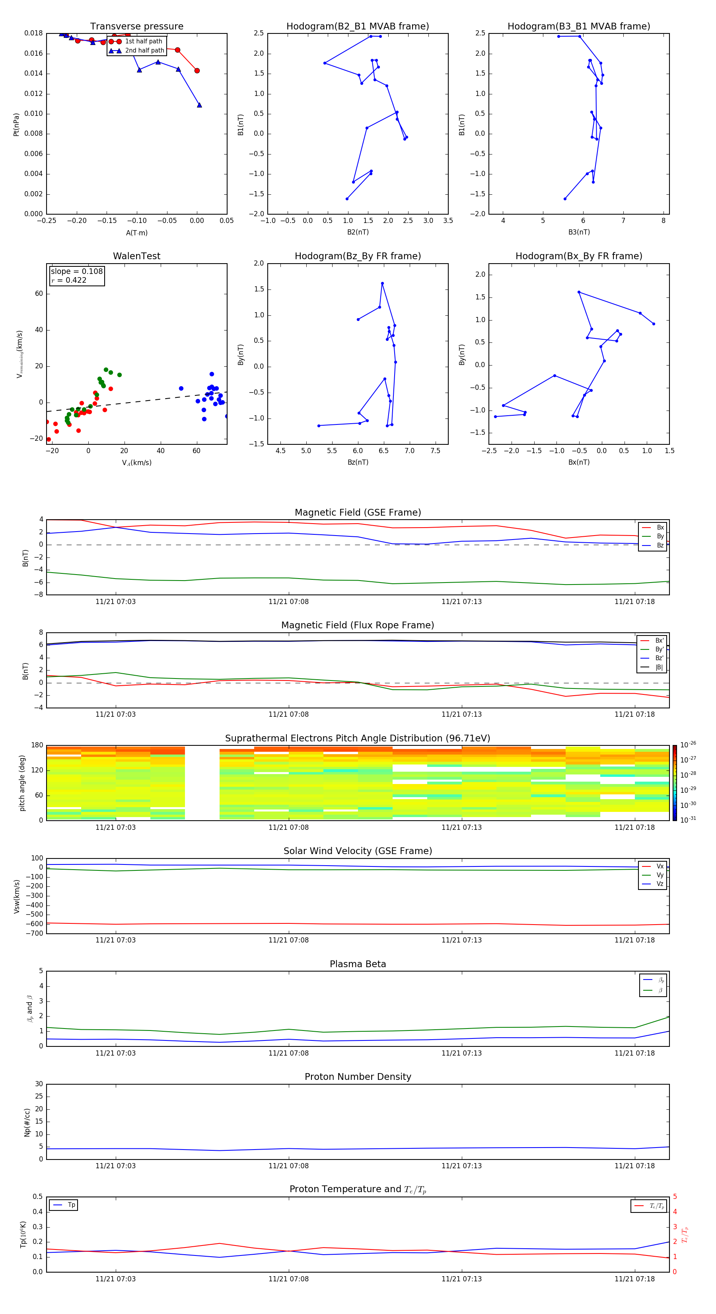The height and width of the screenshot is (1314, 716).
Task: Click the 'V_A(km/s)' x-axis label of WalenTest
Action: tap(136, 463)
